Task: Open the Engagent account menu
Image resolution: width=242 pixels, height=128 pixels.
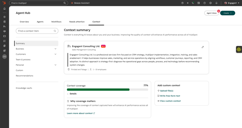Action: click(232, 3)
